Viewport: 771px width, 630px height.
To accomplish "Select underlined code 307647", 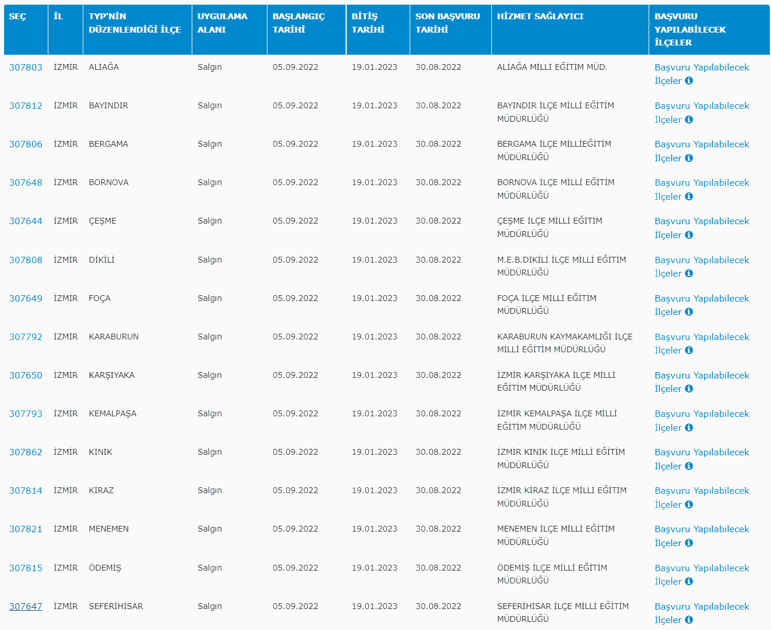I will pos(26,607).
